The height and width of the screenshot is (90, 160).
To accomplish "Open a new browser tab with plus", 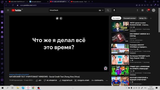I will tap(92, 1).
